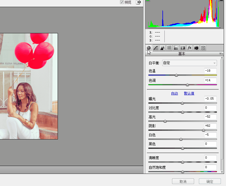
Task: Open the 白平衡 white balance dropdown
Action: [x=189, y=63]
